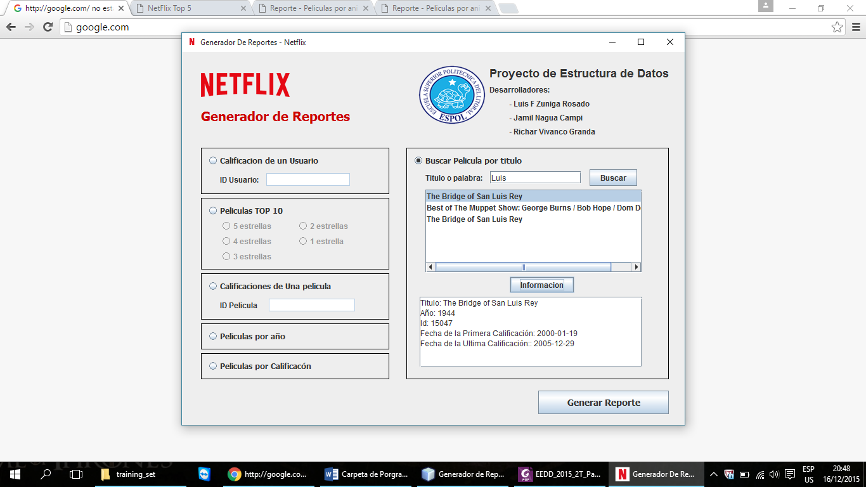Open the Word document in taskbar
Screen dimensions: 866x487
point(365,474)
